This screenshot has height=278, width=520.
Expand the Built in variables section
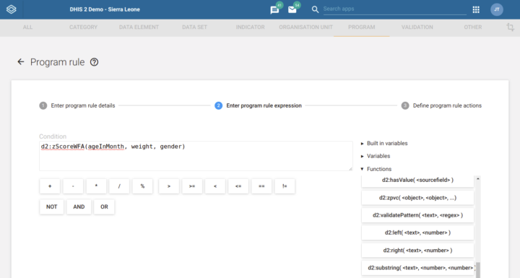tap(384, 143)
